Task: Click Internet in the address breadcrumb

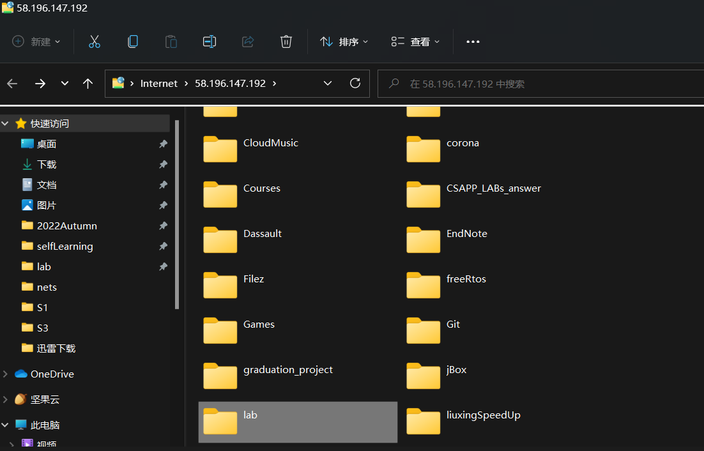Action: click(158, 84)
